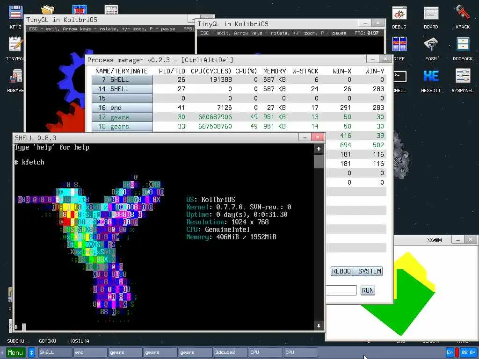Switch keyboard layout via the En indicator
Image resolution: width=479 pixels, height=359 pixels.
450,352
